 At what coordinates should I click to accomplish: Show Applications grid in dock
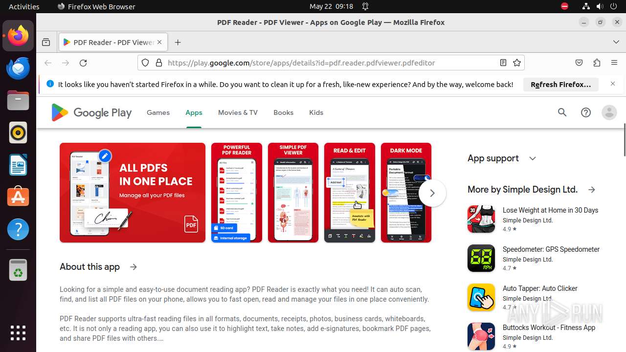point(18,333)
